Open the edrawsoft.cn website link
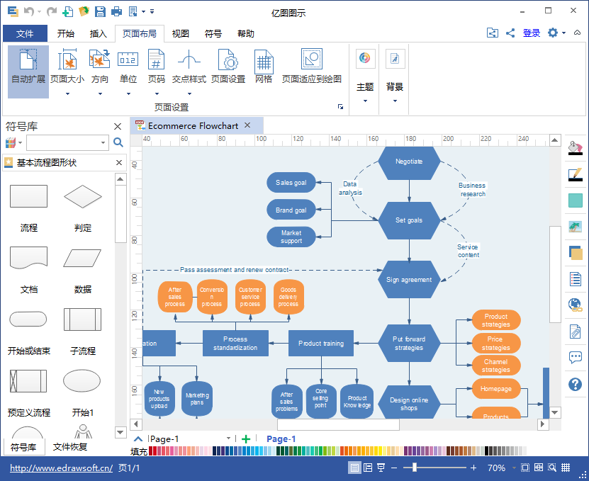The image size is (589, 481). click(61, 468)
